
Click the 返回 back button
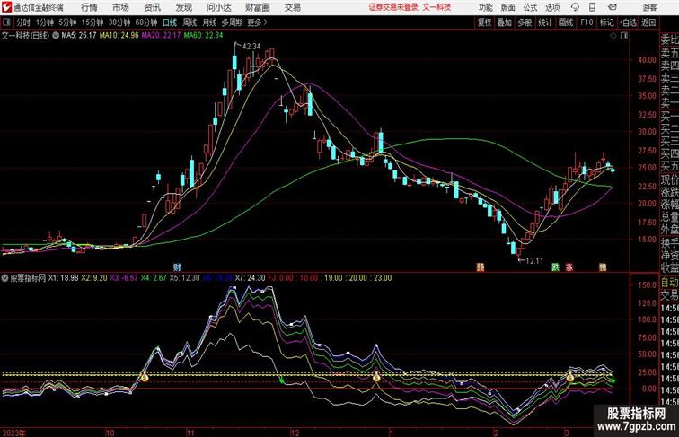pyautogui.click(x=648, y=22)
